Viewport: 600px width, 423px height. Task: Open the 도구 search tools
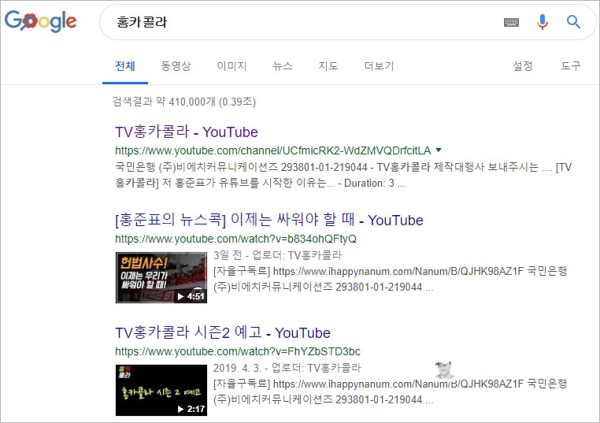tap(571, 66)
